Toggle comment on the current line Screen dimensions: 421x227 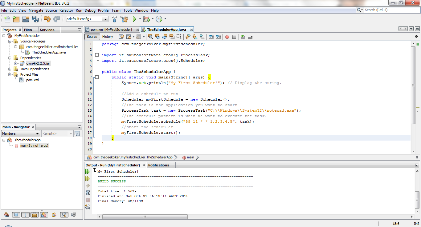250,37
